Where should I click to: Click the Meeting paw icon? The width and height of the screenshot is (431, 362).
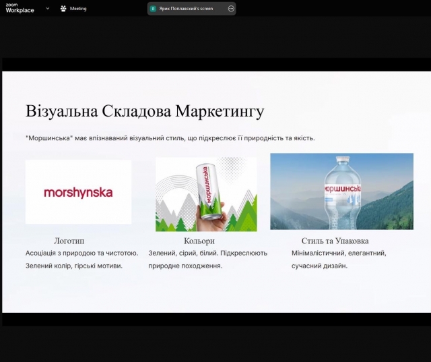(x=63, y=9)
